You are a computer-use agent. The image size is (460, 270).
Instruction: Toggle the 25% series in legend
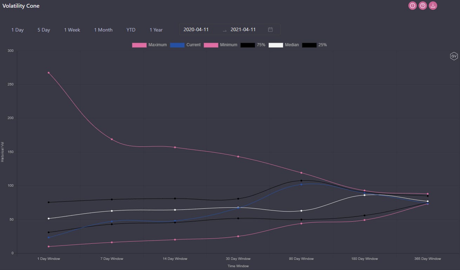point(315,45)
